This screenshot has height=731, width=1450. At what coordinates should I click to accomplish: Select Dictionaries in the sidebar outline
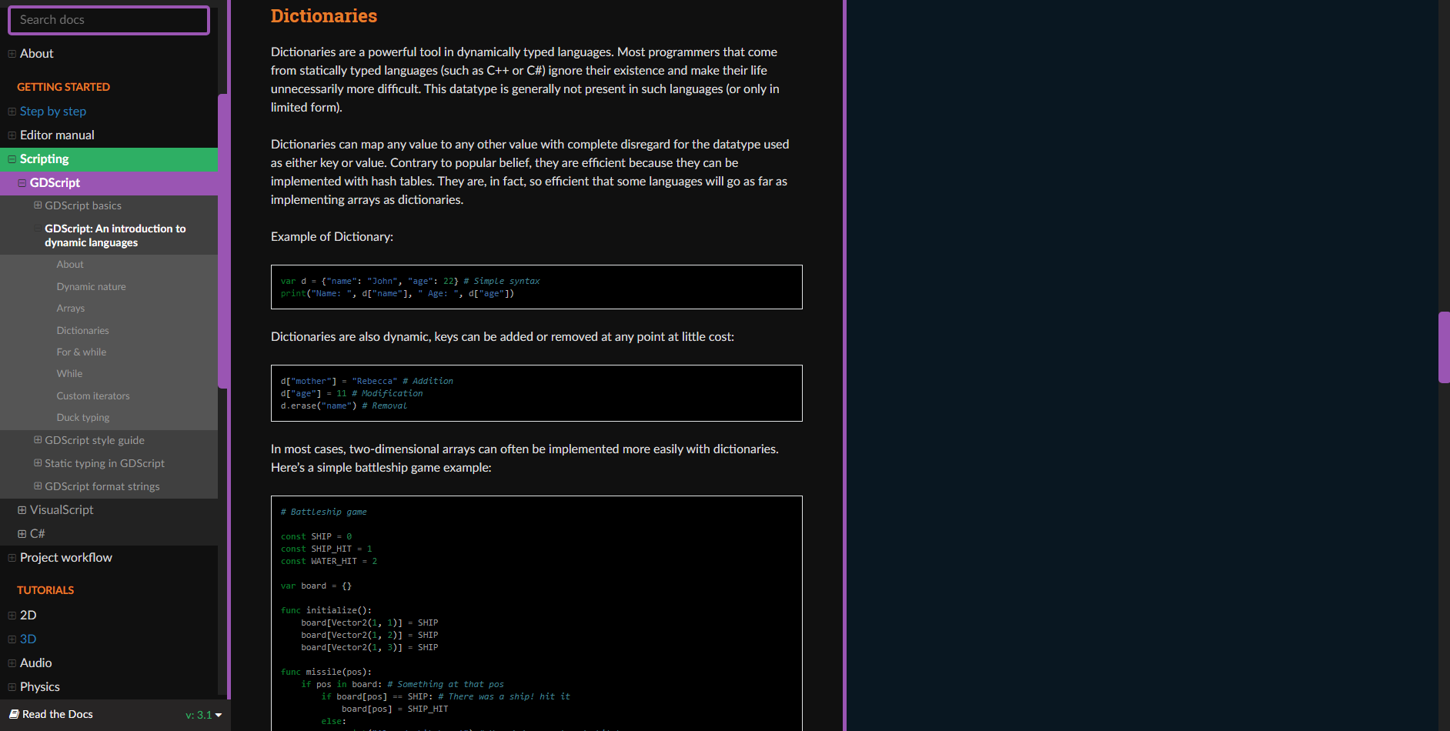[x=82, y=330]
